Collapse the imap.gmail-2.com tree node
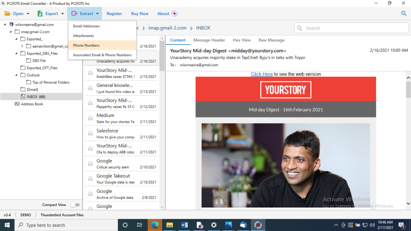The image size is (411, 231). (10, 32)
